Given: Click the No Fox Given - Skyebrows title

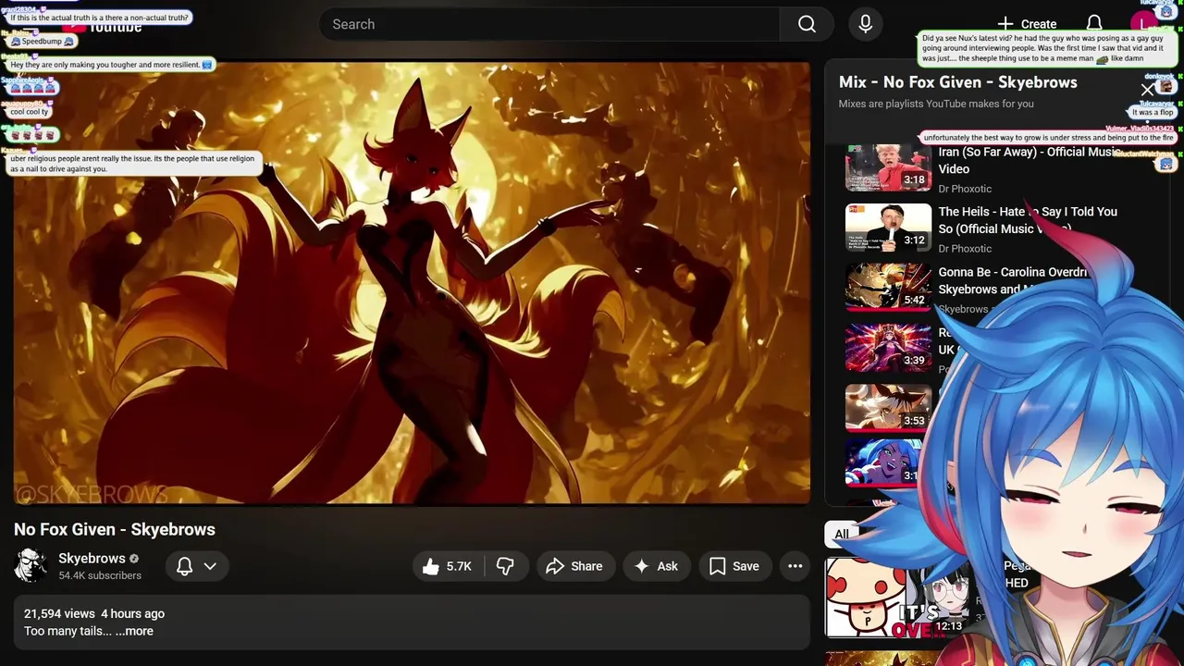Looking at the screenshot, I should point(115,529).
